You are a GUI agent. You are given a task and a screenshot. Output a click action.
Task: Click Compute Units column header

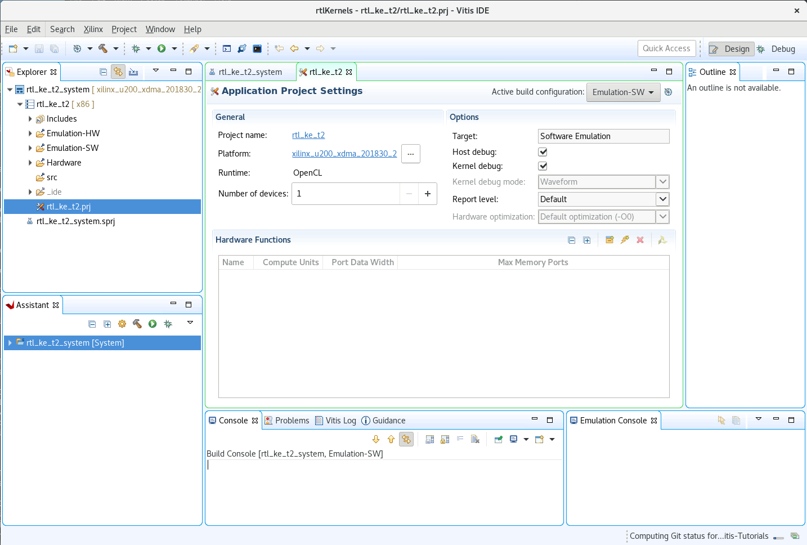click(x=290, y=262)
